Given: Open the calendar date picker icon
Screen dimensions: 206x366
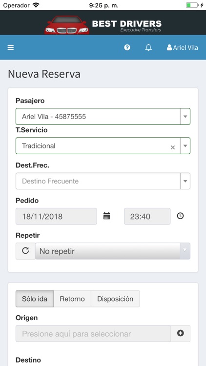Looking at the screenshot, I should click(107, 216).
